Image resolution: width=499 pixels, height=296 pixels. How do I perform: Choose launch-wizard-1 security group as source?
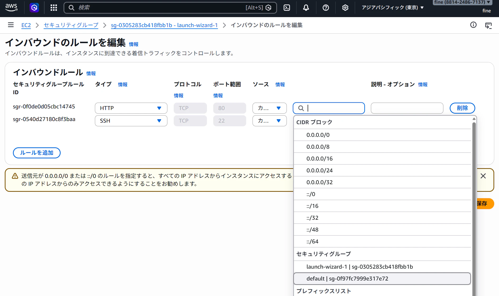[382, 267]
